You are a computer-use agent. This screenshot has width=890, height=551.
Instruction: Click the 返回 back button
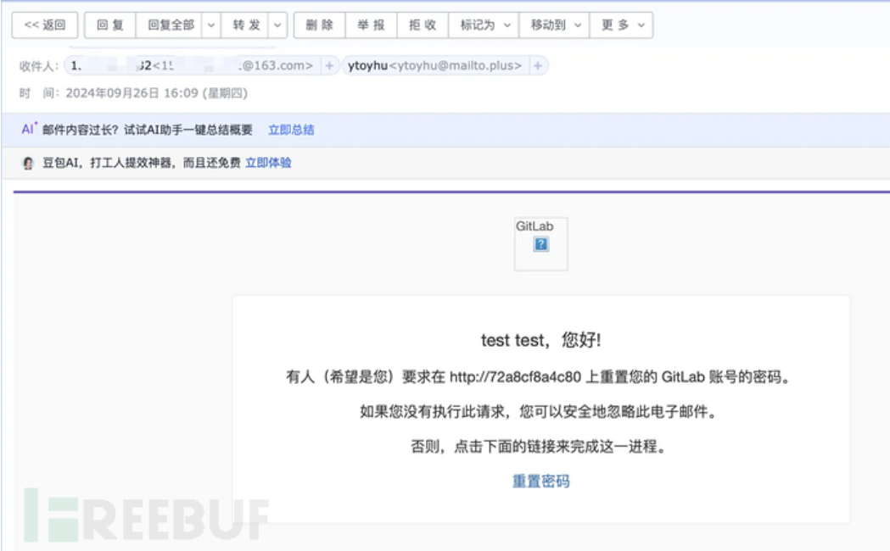point(45,25)
